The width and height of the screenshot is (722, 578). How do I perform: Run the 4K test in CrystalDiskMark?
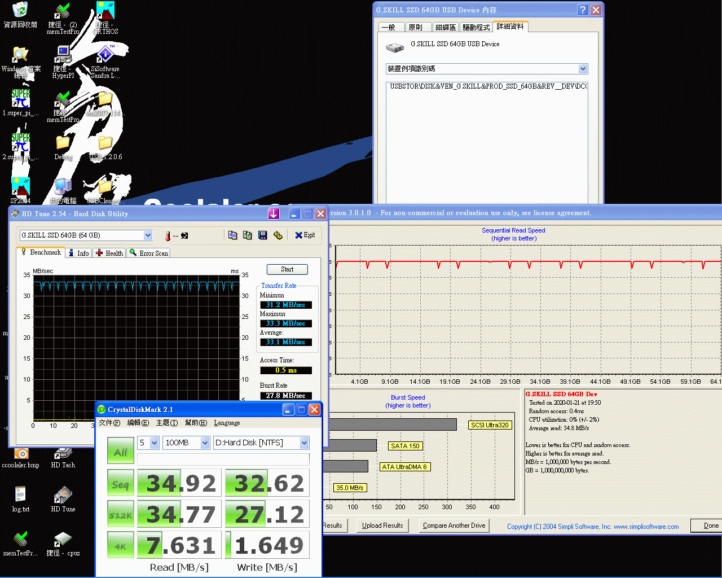[x=120, y=546]
